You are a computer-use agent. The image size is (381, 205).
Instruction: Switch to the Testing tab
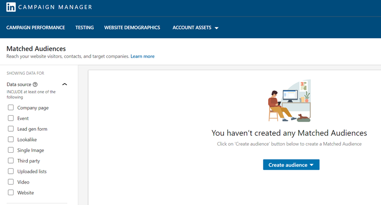point(85,28)
